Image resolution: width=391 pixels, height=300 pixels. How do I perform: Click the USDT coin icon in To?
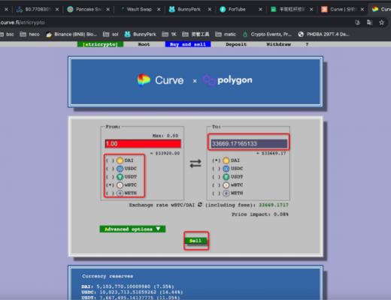226,177
